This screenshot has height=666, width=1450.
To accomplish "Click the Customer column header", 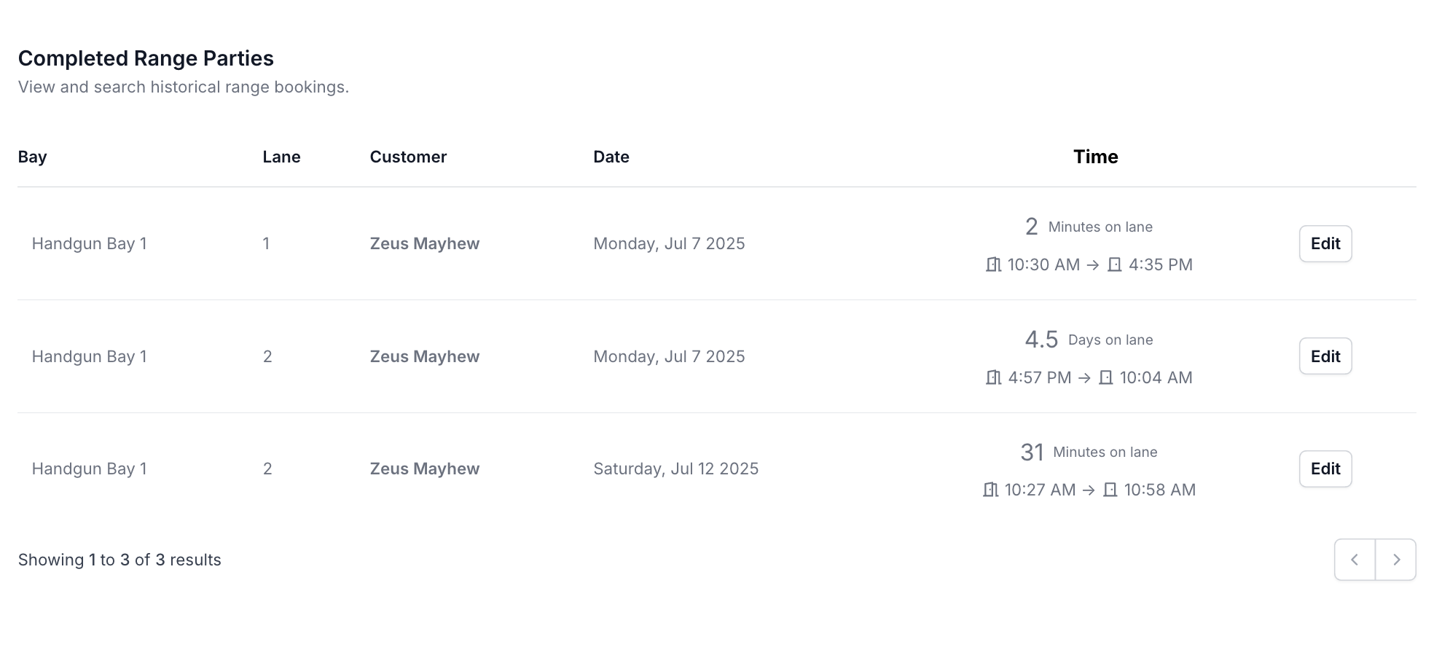I will tap(408, 157).
